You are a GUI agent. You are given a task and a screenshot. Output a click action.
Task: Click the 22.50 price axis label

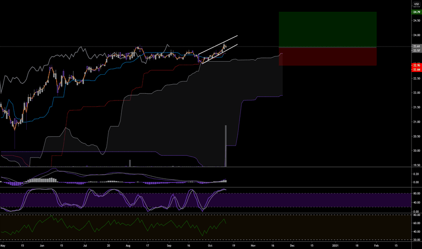coord(417,79)
